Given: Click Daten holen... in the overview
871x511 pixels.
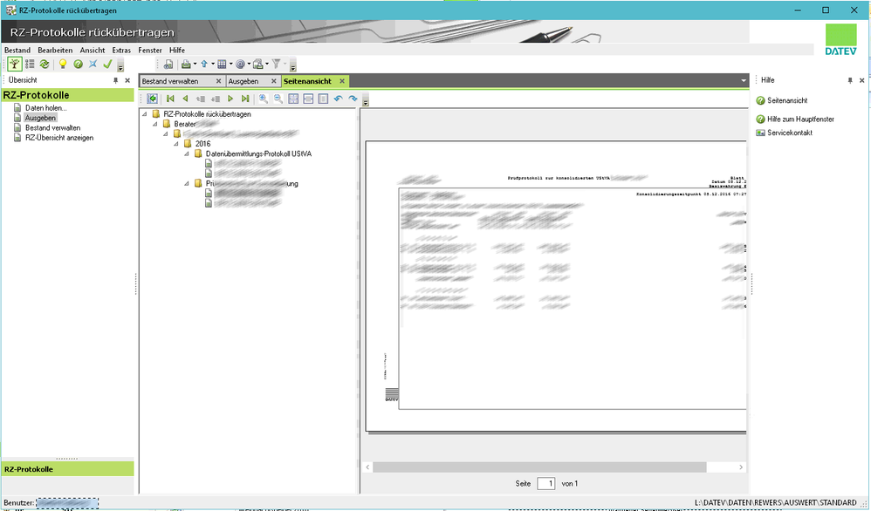Looking at the screenshot, I should [x=45, y=108].
